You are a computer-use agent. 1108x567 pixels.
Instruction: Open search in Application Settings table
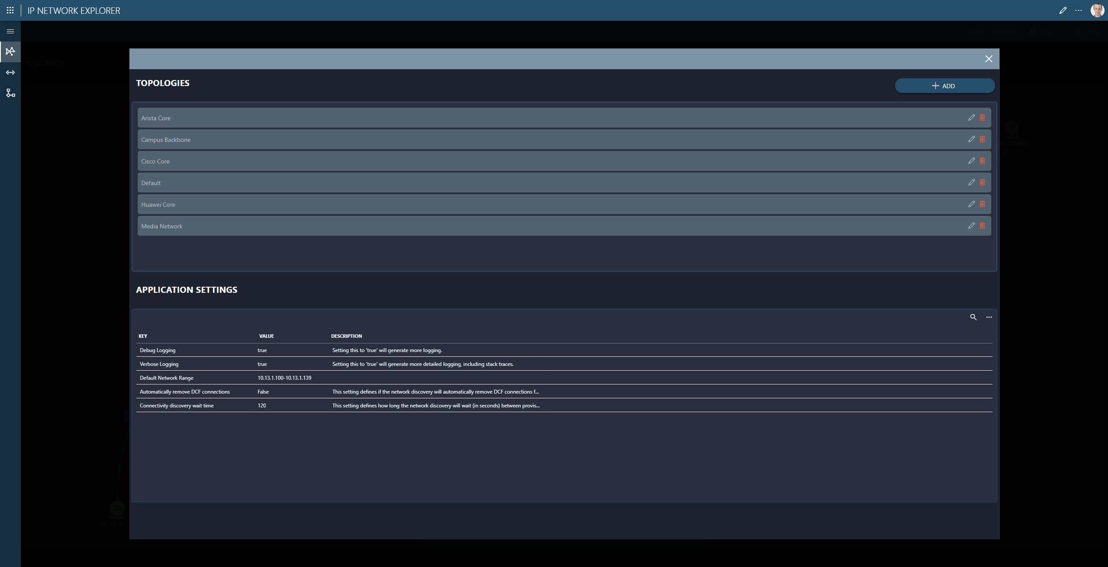point(973,317)
